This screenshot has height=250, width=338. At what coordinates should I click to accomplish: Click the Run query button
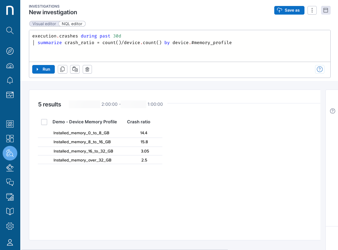pyautogui.click(x=43, y=69)
